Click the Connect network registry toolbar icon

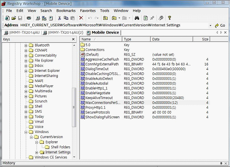pyautogui.click(x=44, y=18)
